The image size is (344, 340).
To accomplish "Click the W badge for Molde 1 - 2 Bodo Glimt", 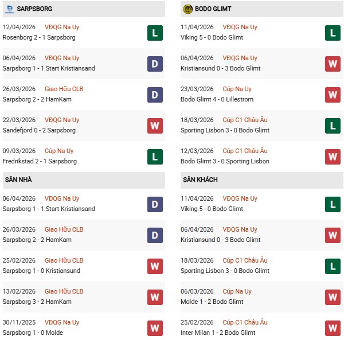I will click(x=333, y=297).
